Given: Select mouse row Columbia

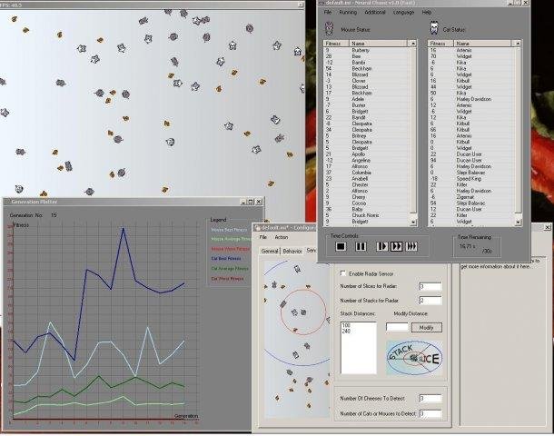Looking at the screenshot, I should click(366, 173).
